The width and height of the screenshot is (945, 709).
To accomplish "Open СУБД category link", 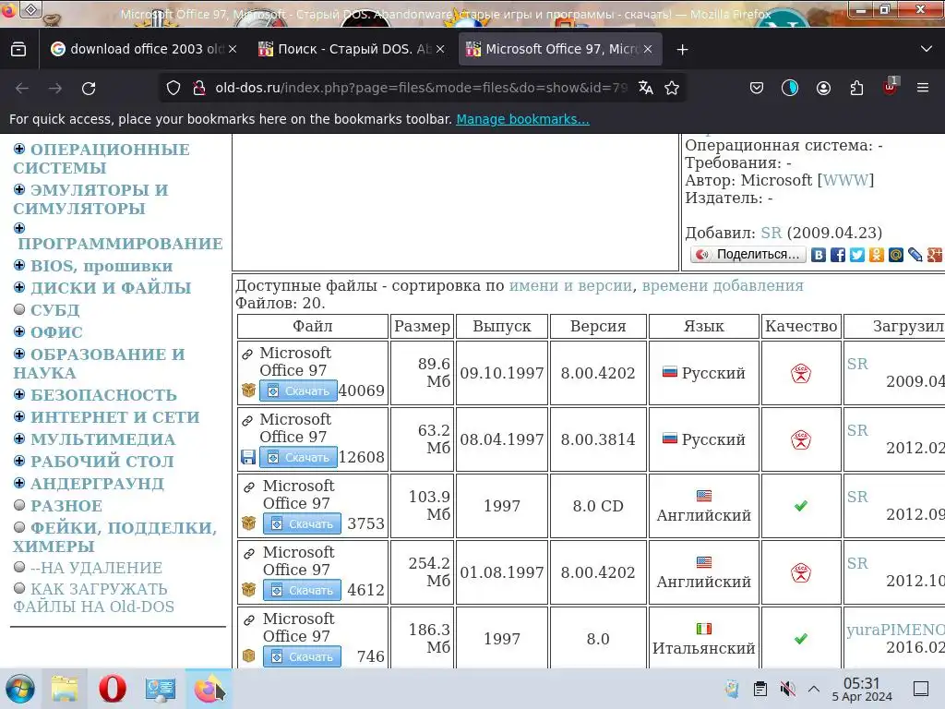I will (54, 310).
